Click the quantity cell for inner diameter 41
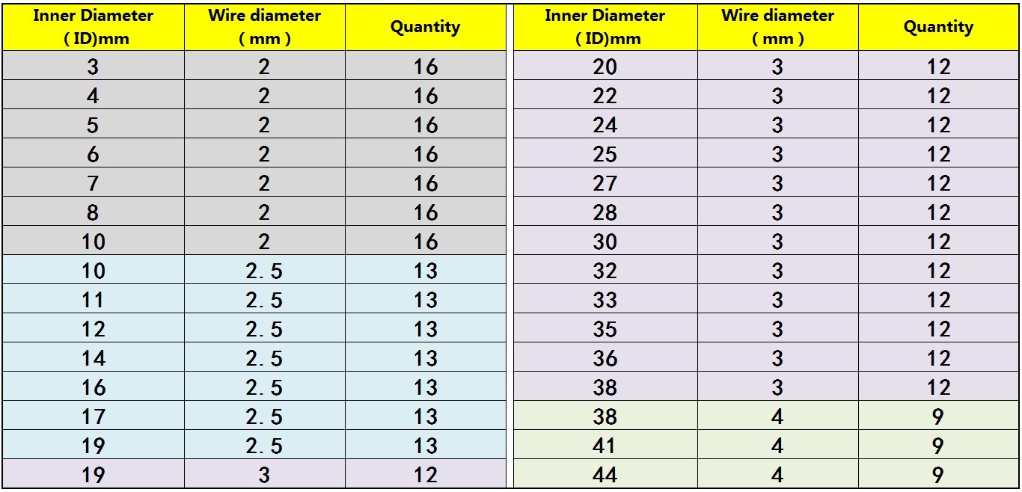 938,445
